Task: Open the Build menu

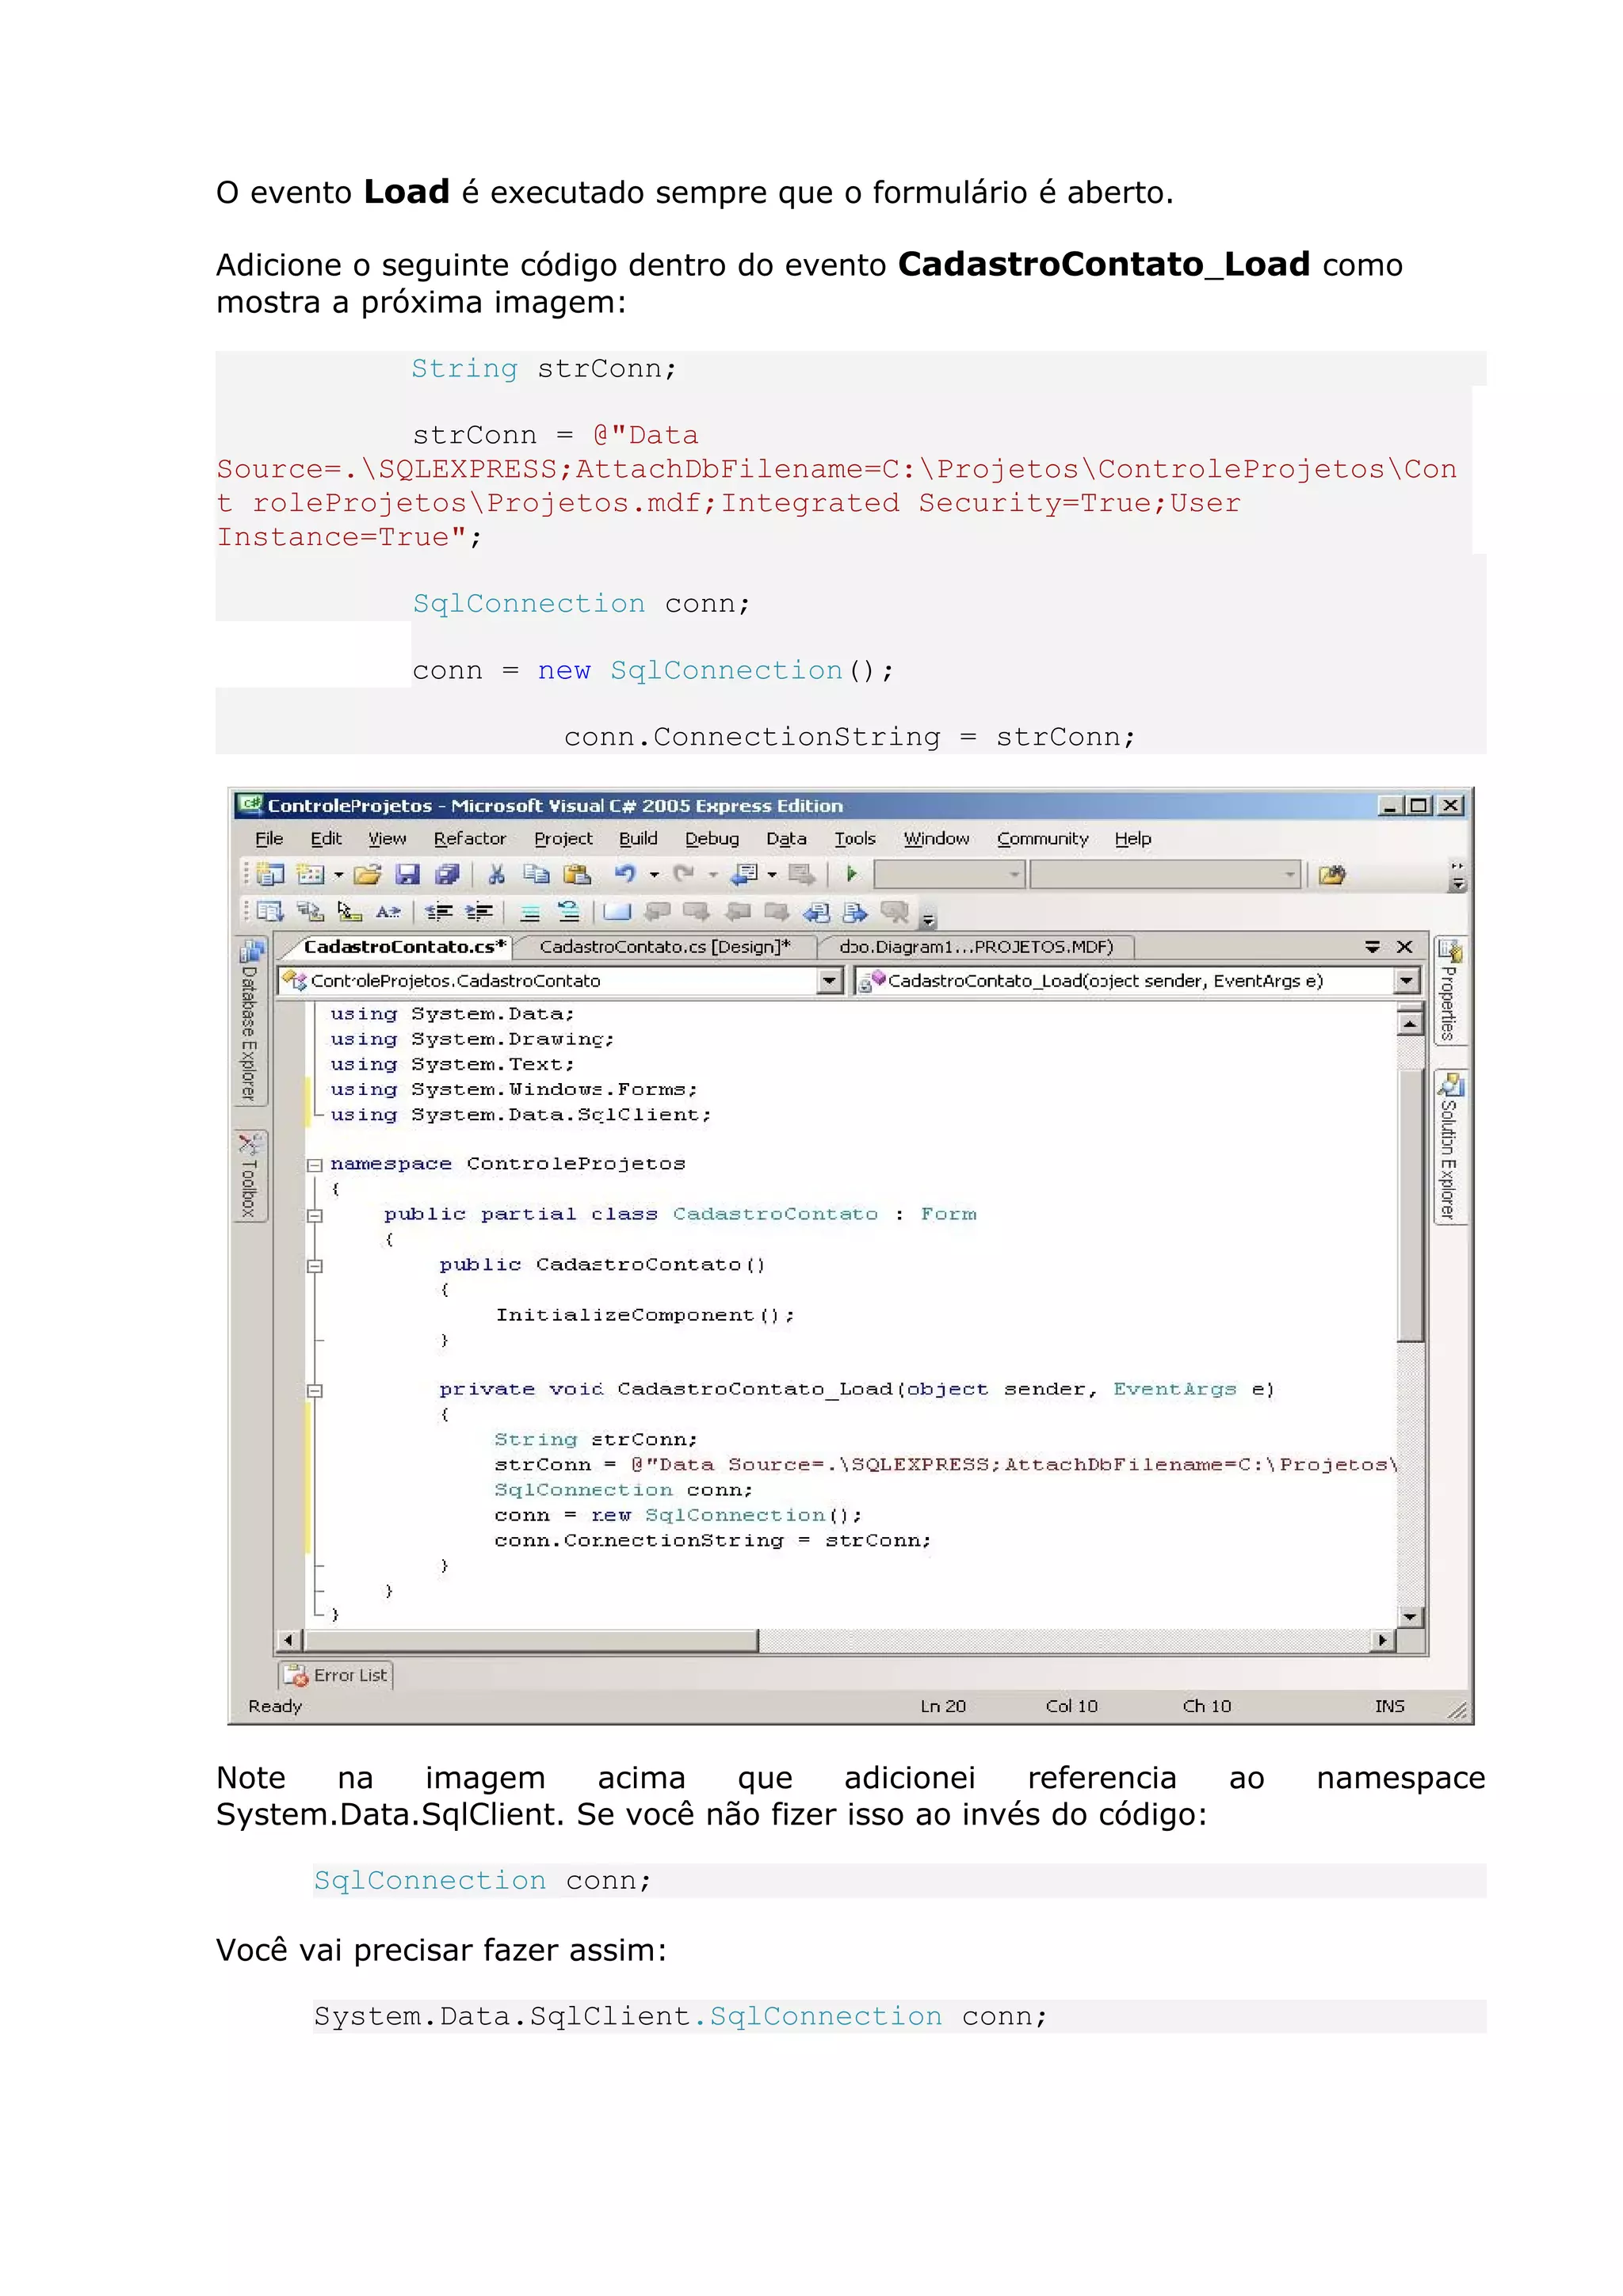Action: (x=638, y=839)
